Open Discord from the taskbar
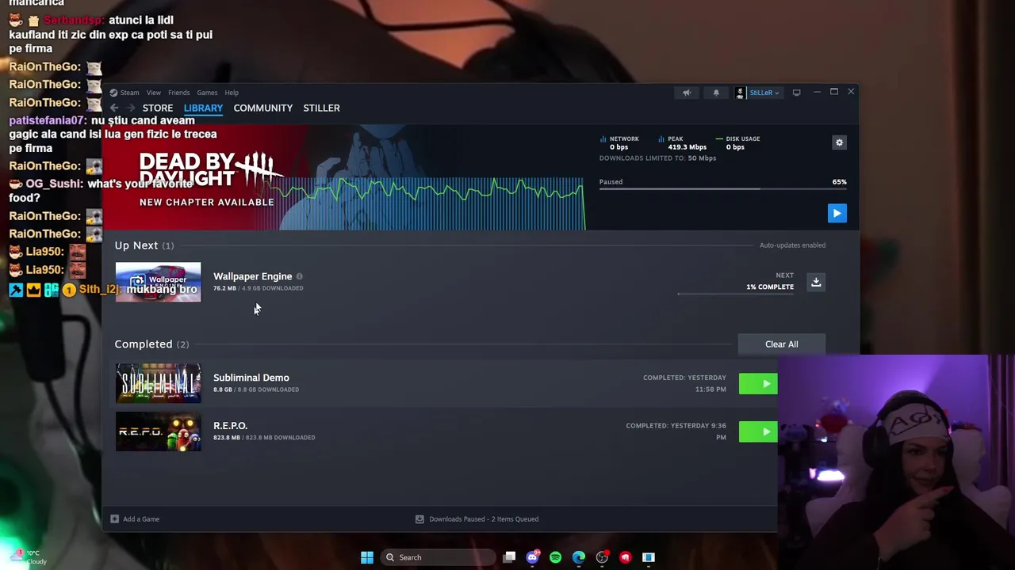Screen dimensions: 1015x570 532,557
